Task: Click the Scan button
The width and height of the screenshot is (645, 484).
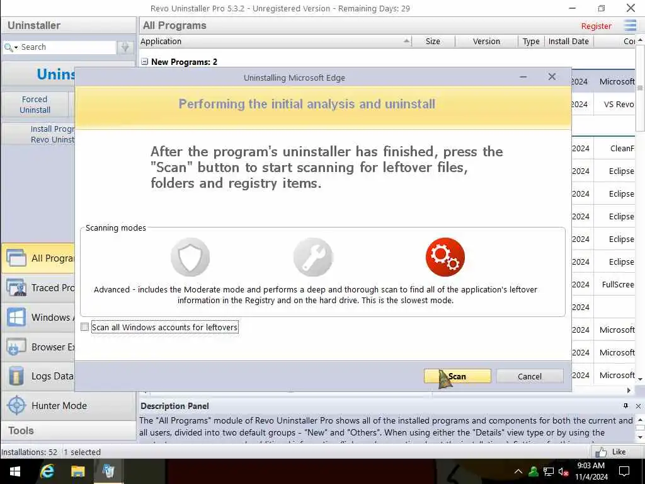Action: [x=457, y=376]
